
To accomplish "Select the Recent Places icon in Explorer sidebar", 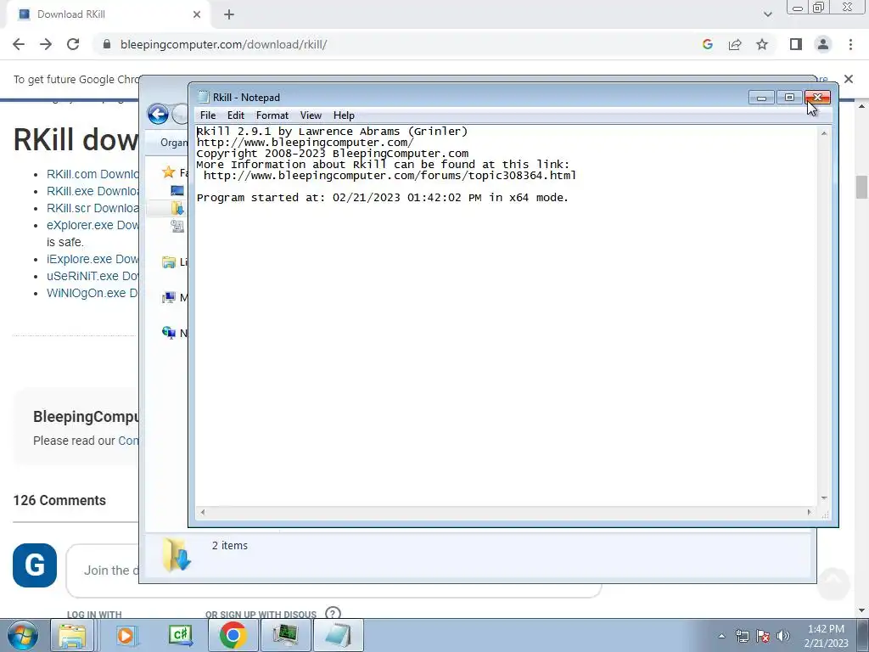I will pyautogui.click(x=177, y=226).
